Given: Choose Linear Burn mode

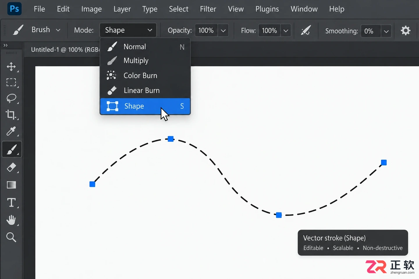Looking at the screenshot, I should tap(145, 90).
